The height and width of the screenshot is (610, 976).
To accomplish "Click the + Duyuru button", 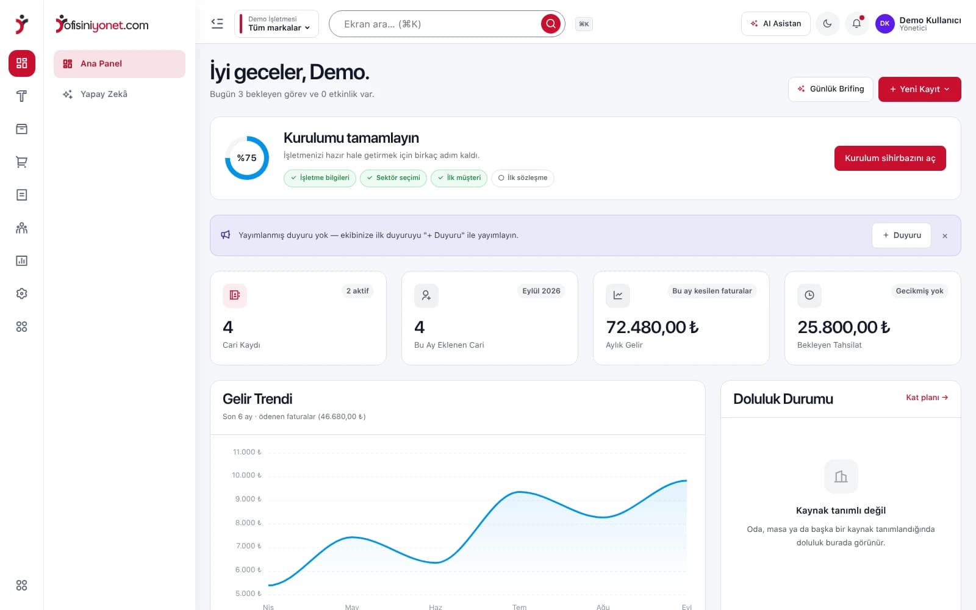I will point(902,235).
